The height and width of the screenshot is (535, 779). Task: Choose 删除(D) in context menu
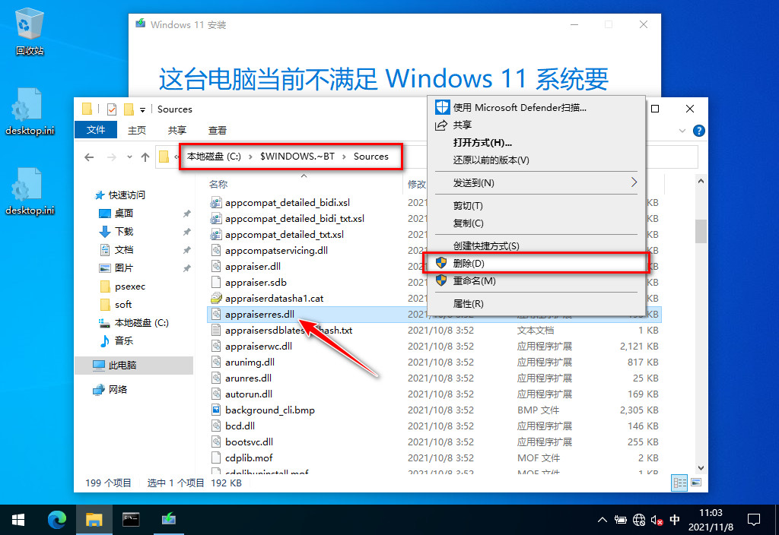pos(536,264)
